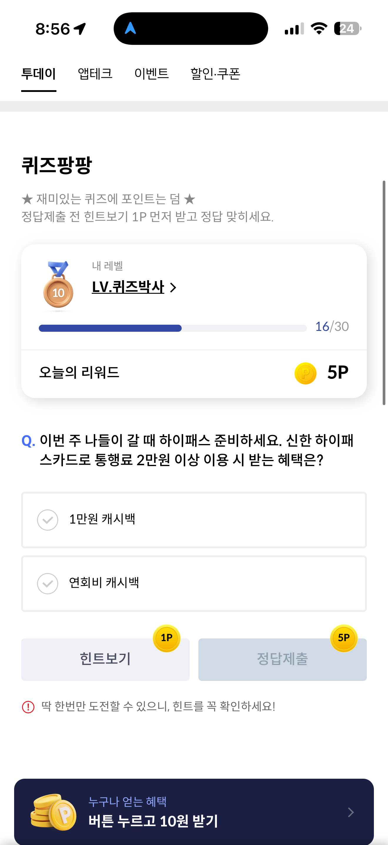Open the 10원 받기 banner chevron
This screenshot has height=845, width=388.
[351, 812]
